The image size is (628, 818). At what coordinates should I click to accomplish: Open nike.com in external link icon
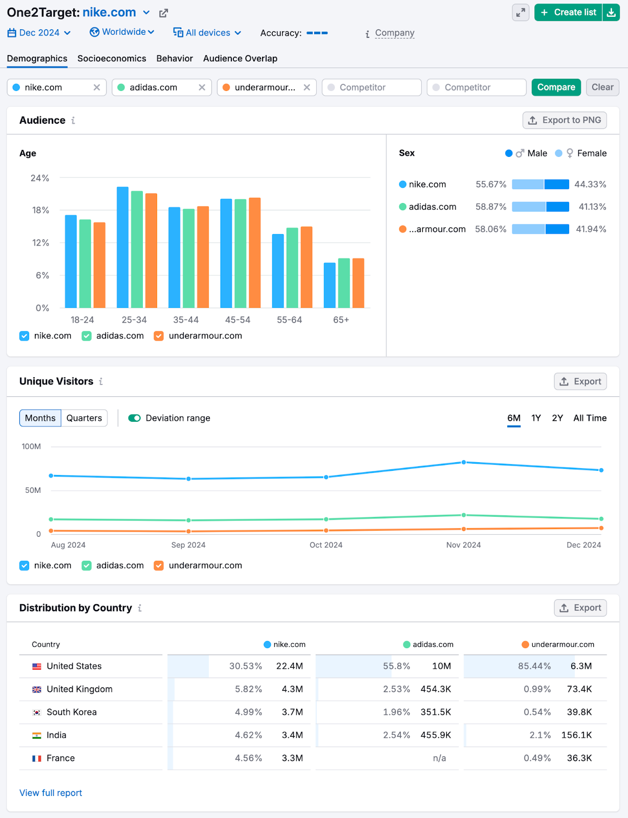click(x=163, y=13)
